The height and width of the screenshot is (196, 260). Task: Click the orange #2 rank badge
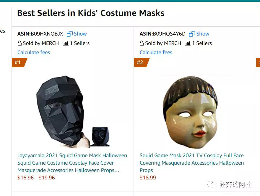tap(140, 62)
